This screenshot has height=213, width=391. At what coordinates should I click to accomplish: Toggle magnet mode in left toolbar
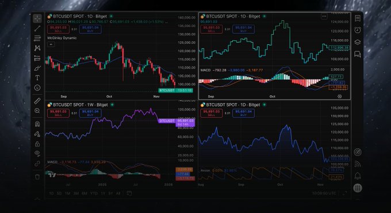coord(37,124)
